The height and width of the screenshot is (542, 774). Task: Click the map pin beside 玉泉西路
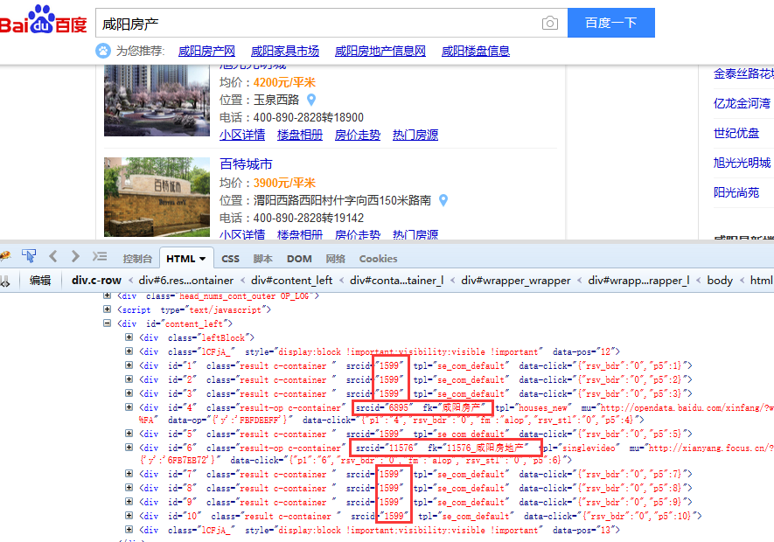pyautogui.click(x=310, y=100)
